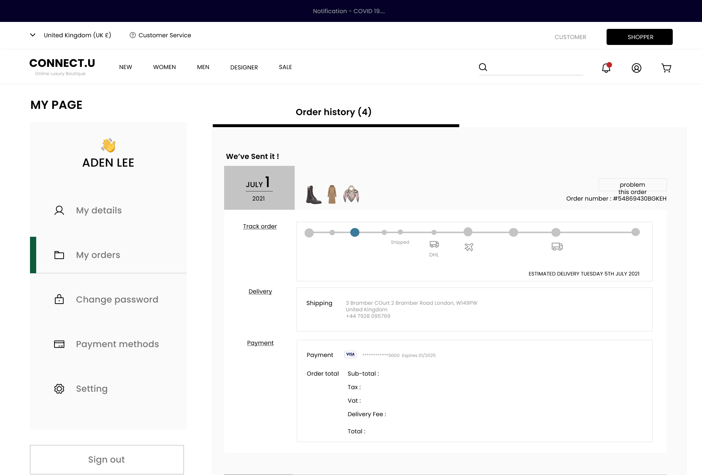Select the Order history (4) tab

333,112
